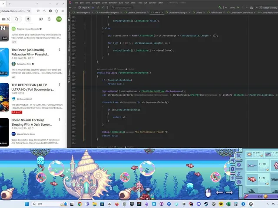The image size is (278, 208).
Task: Bookmark page with the star icon
Action: click(x=29, y=11)
